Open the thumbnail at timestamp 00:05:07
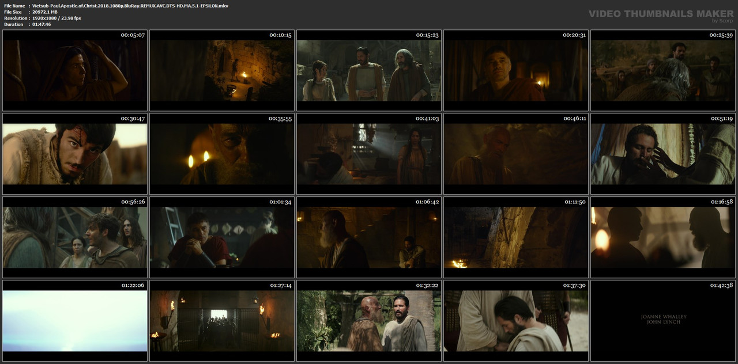Screen dimensions: 738x364 click(75, 70)
